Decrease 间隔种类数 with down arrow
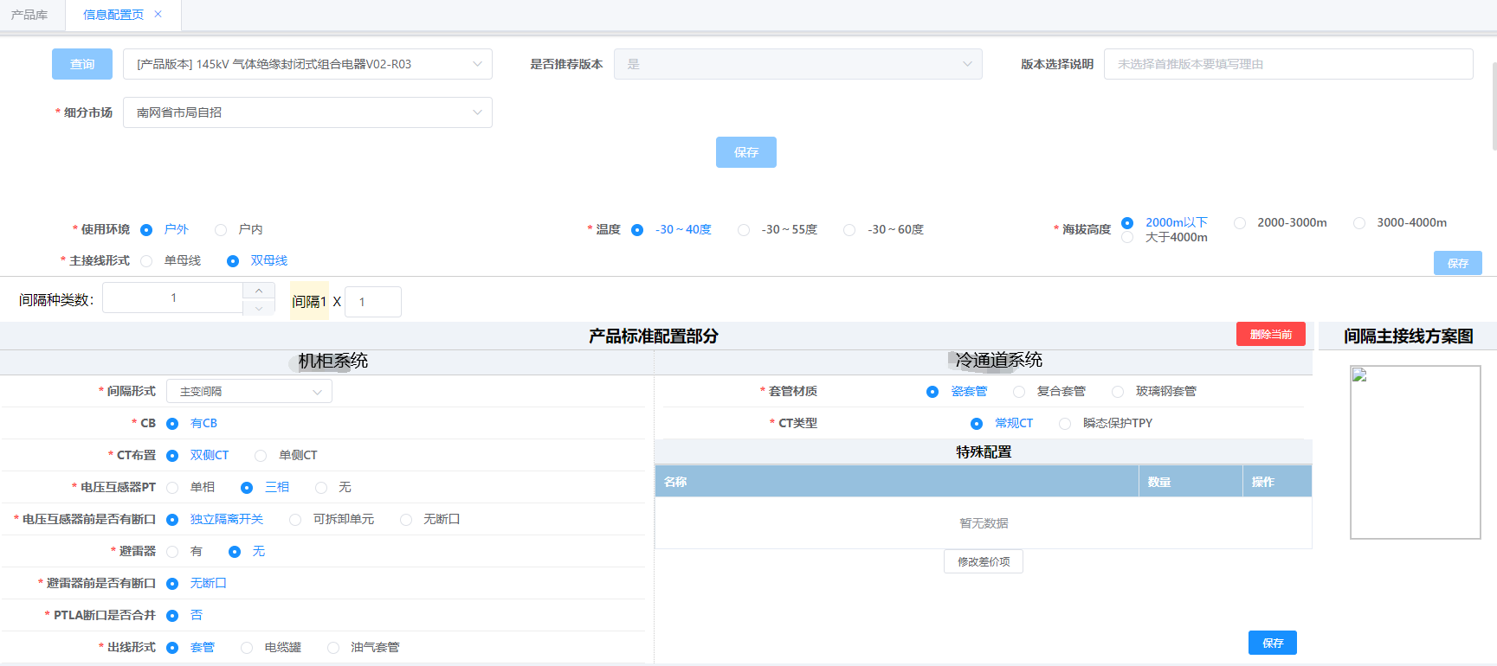Image resolution: width=1497 pixels, height=666 pixels. (259, 307)
